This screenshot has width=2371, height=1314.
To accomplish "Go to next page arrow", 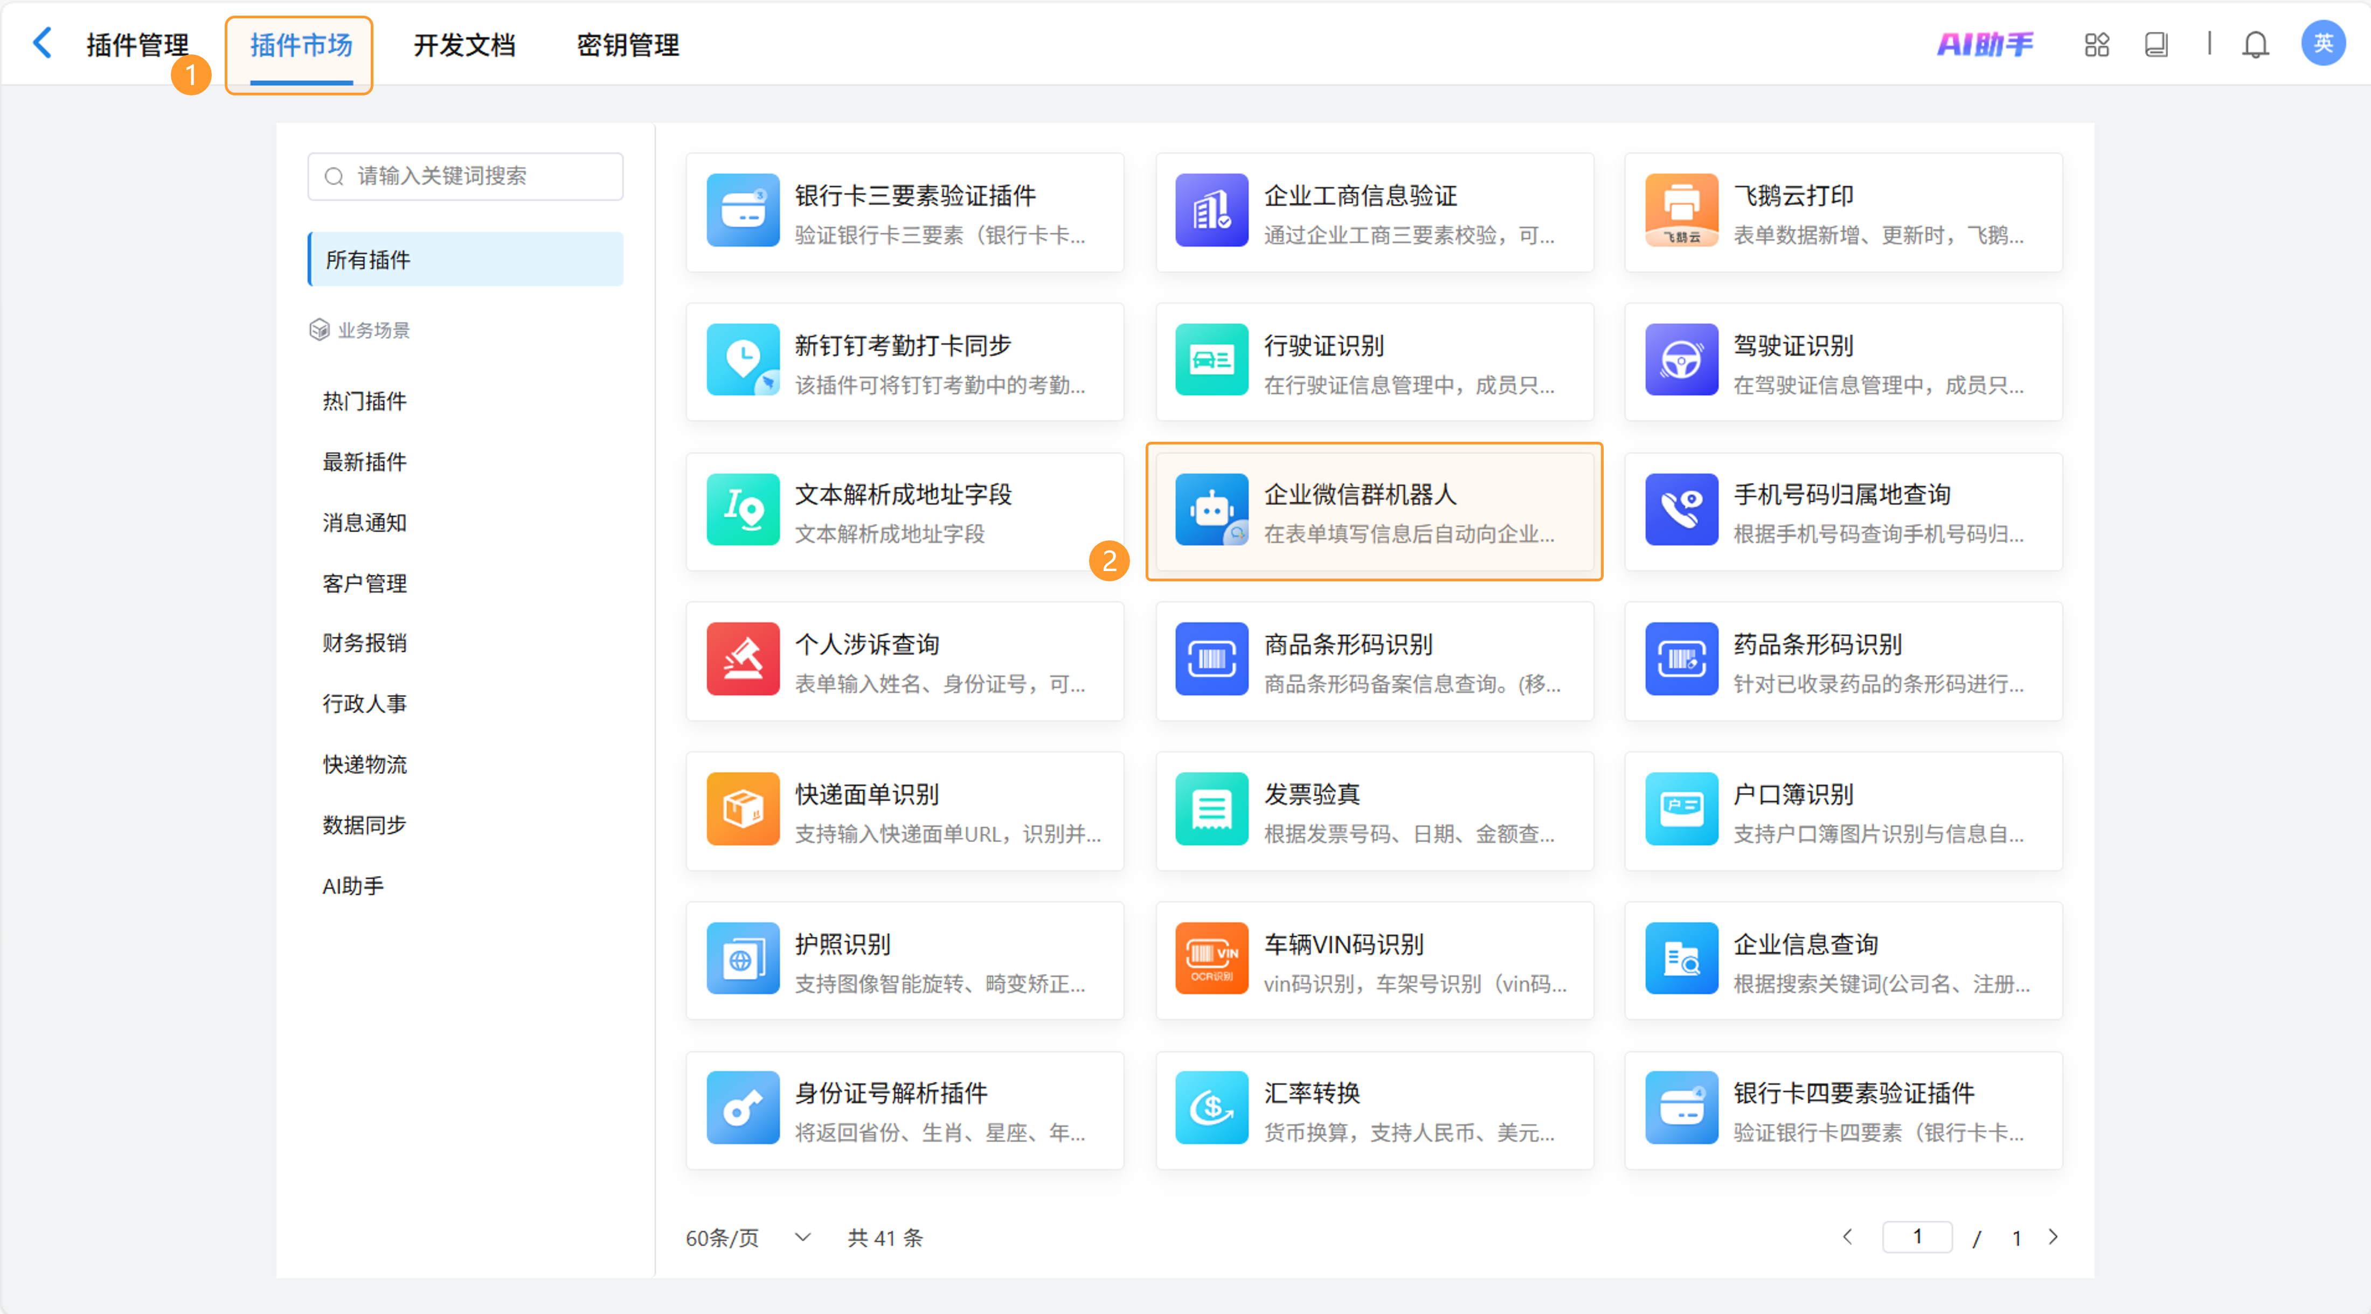I will (2053, 1237).
